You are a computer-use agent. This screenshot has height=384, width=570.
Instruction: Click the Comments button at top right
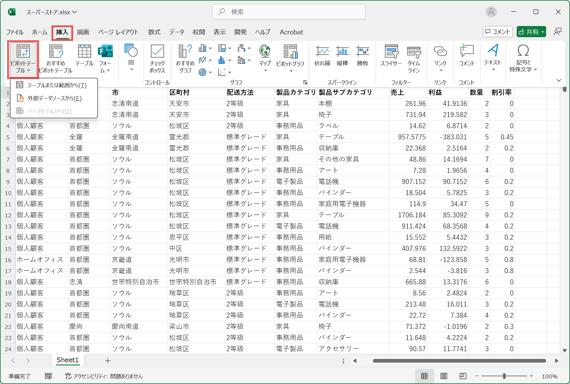(x=498, y=32)
